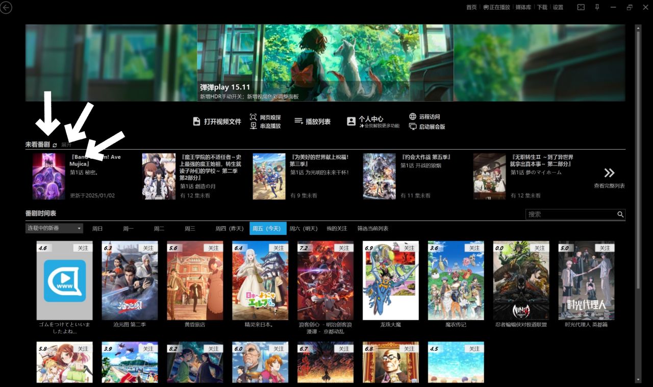Select the 周二 (Tuesday) schedule tab
Viewport: 653px width, 387px height.
(x=159, y=228)
